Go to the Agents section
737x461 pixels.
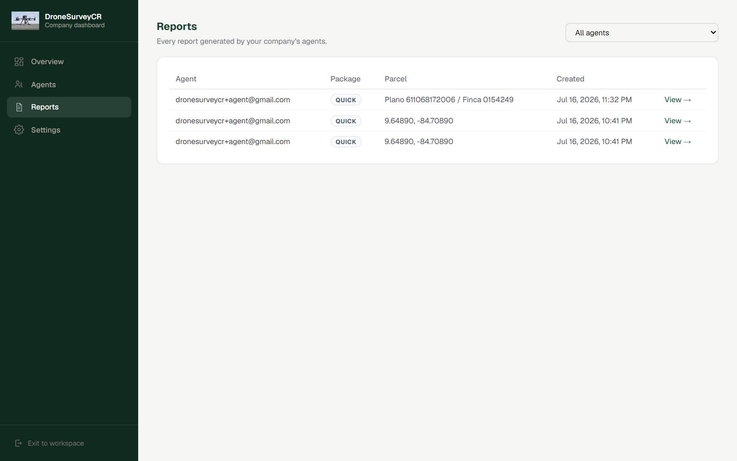69,84
